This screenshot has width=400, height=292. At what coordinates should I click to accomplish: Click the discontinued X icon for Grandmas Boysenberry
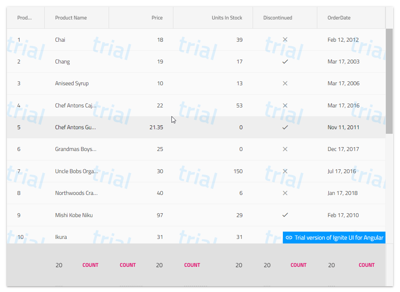pyautogui.click(x=285, y=149)
